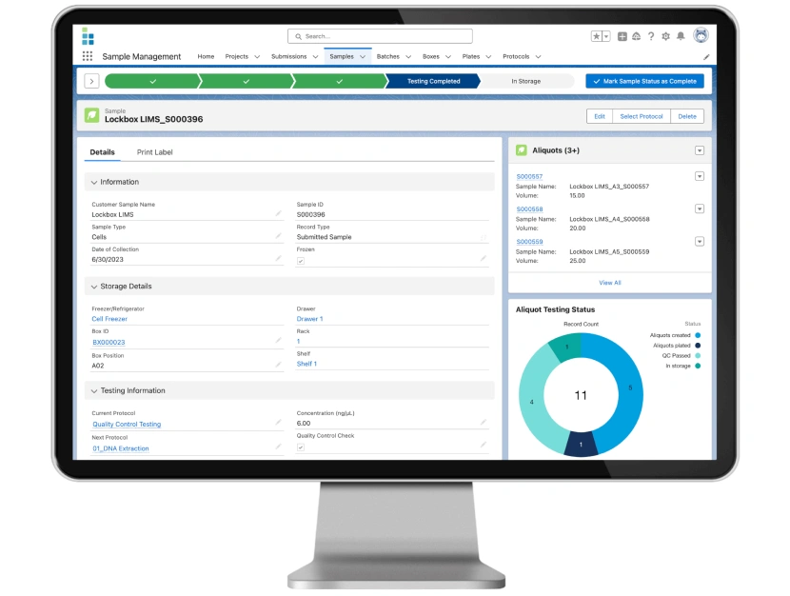Click the global create plus icon
790x596 pixels.
pyautogui.click(x=622, y=36)
